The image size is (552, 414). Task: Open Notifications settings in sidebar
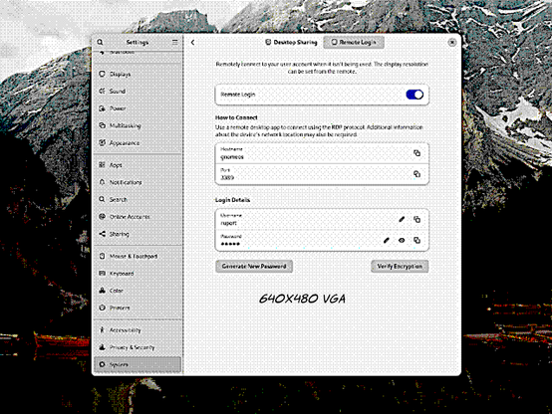click(138, 182)
